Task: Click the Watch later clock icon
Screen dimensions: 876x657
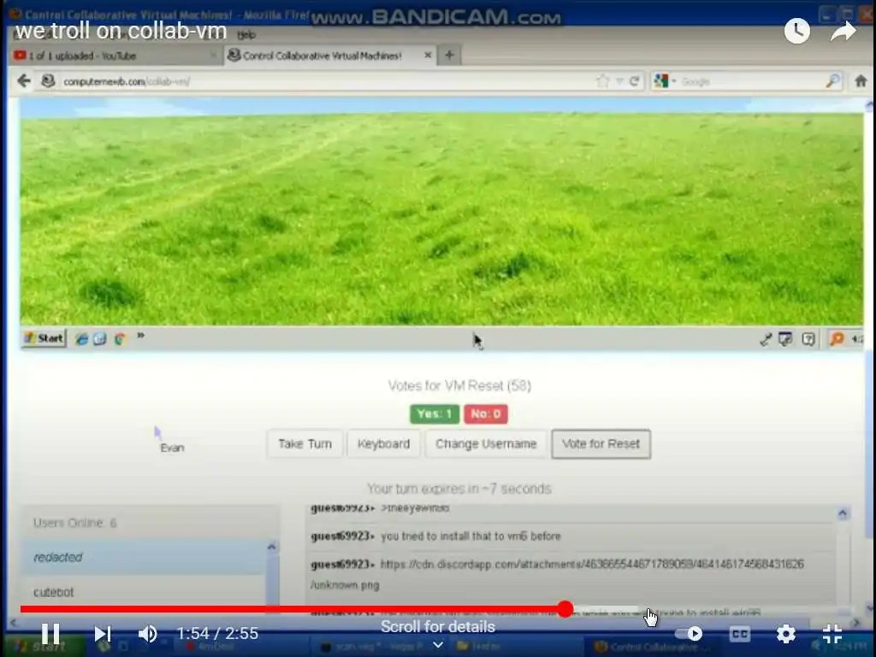Action: coord(796,31)
